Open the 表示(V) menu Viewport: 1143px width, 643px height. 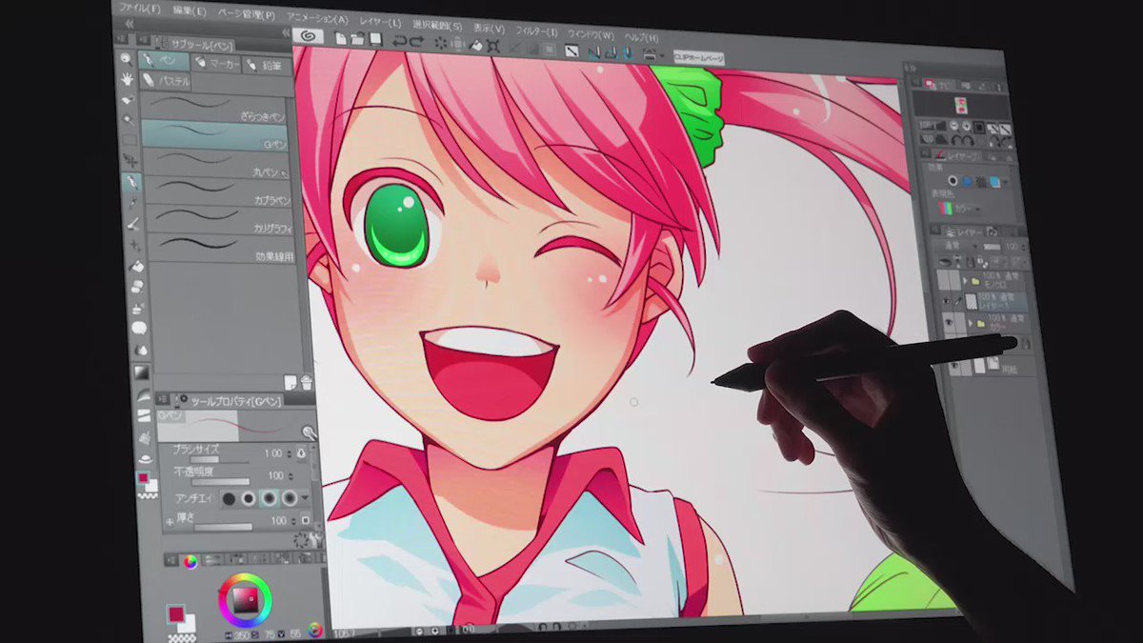coord(489,28)
